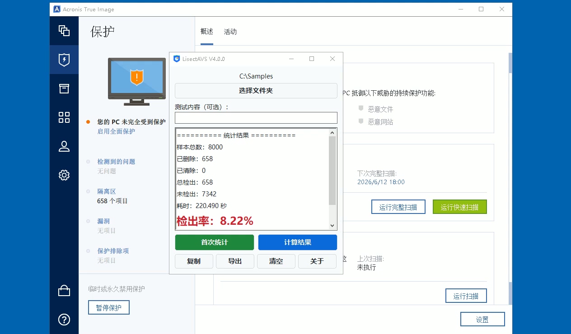Image resolution: width=571 pixels, height=334 pixels.
Task: Open the 检测到的问题 item
Action: click(x=116, y=162)
